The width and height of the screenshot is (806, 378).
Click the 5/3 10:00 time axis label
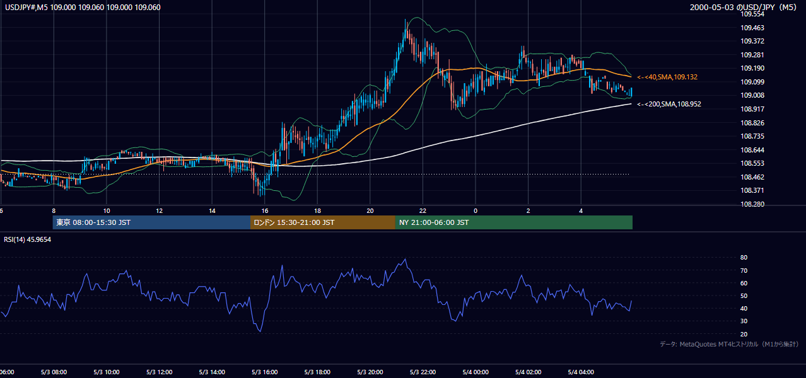coord(107,372)
